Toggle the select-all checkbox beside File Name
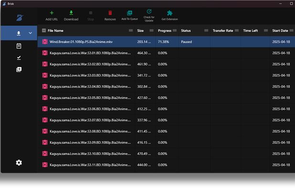The image size is (295, 188). [x=44, y=31]
